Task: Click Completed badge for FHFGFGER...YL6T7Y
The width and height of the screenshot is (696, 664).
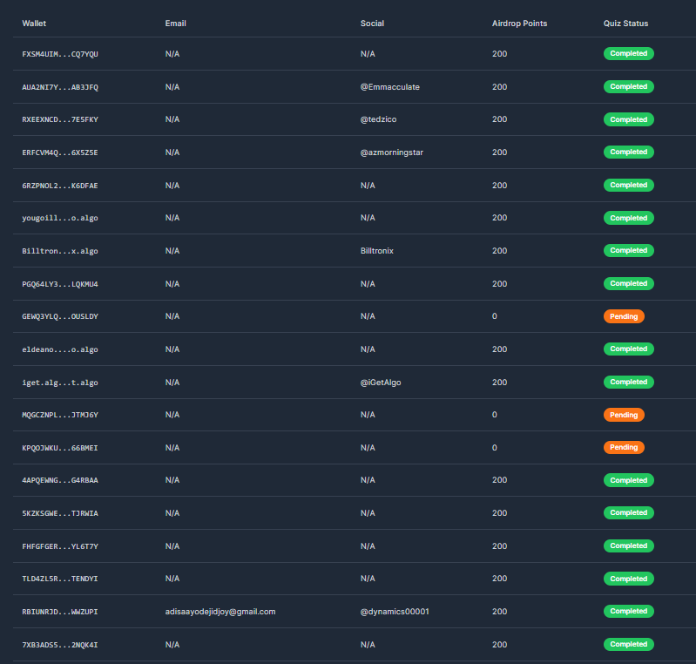Action: 629,545
